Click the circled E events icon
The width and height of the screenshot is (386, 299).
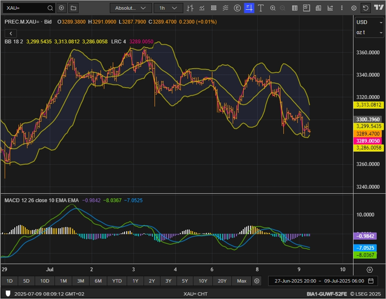[x=237, y=8]
